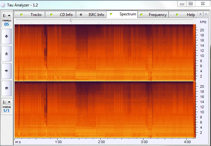Click the spectrum position slider thumb
The height and width of the screenshot is (146, 211).
pyautogui.click(x=71, y=20)
